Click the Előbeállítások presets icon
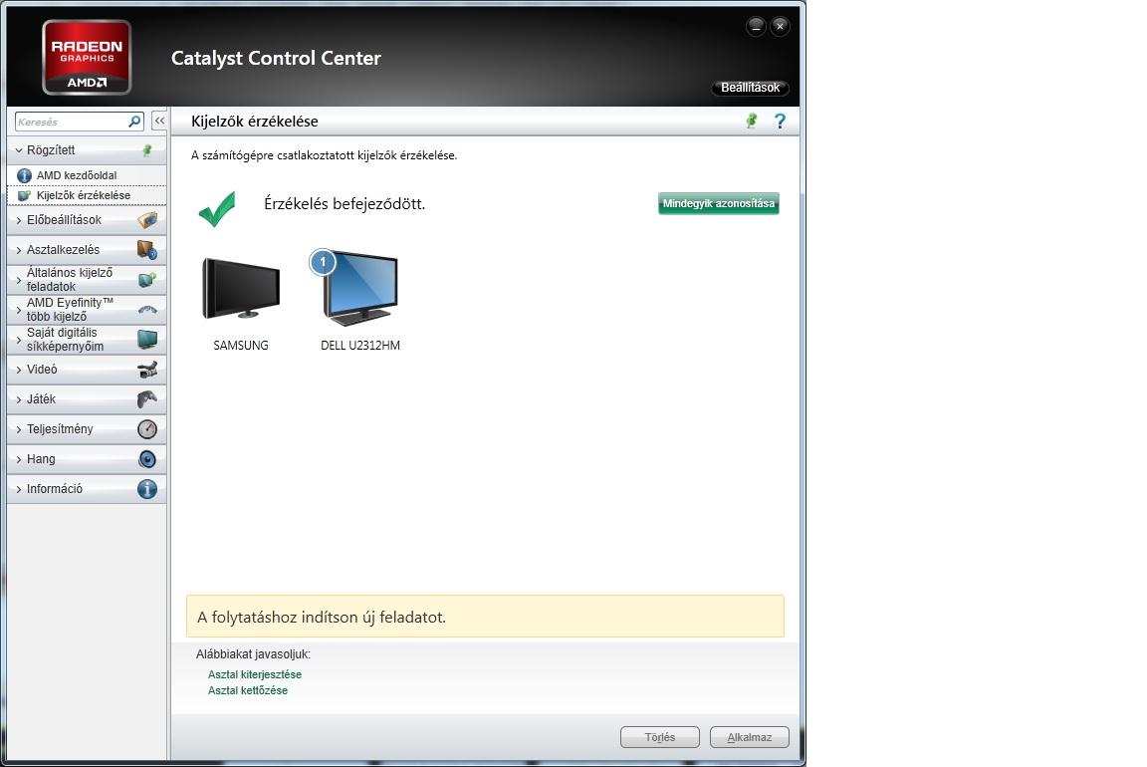 [147, 219]
